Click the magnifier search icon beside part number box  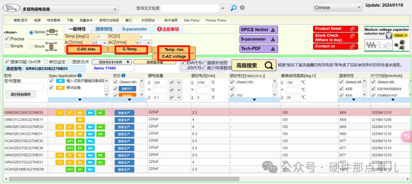coord(233,8)
